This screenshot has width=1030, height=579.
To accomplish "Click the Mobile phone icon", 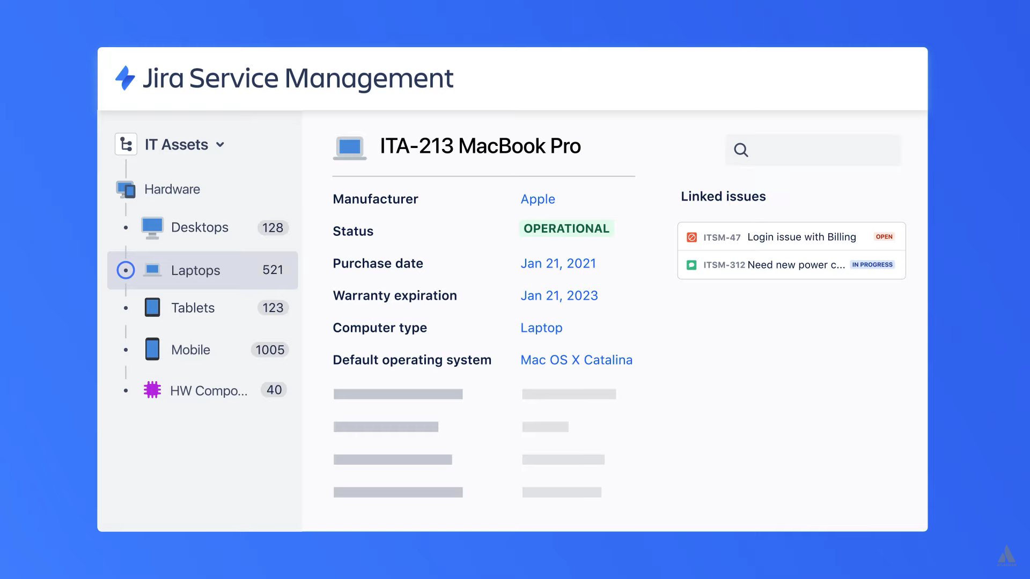I will coord(152,349).
